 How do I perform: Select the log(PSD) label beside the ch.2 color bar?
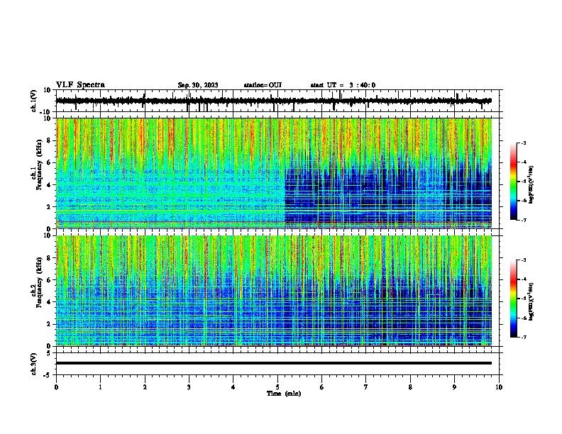tap(531, 302)
